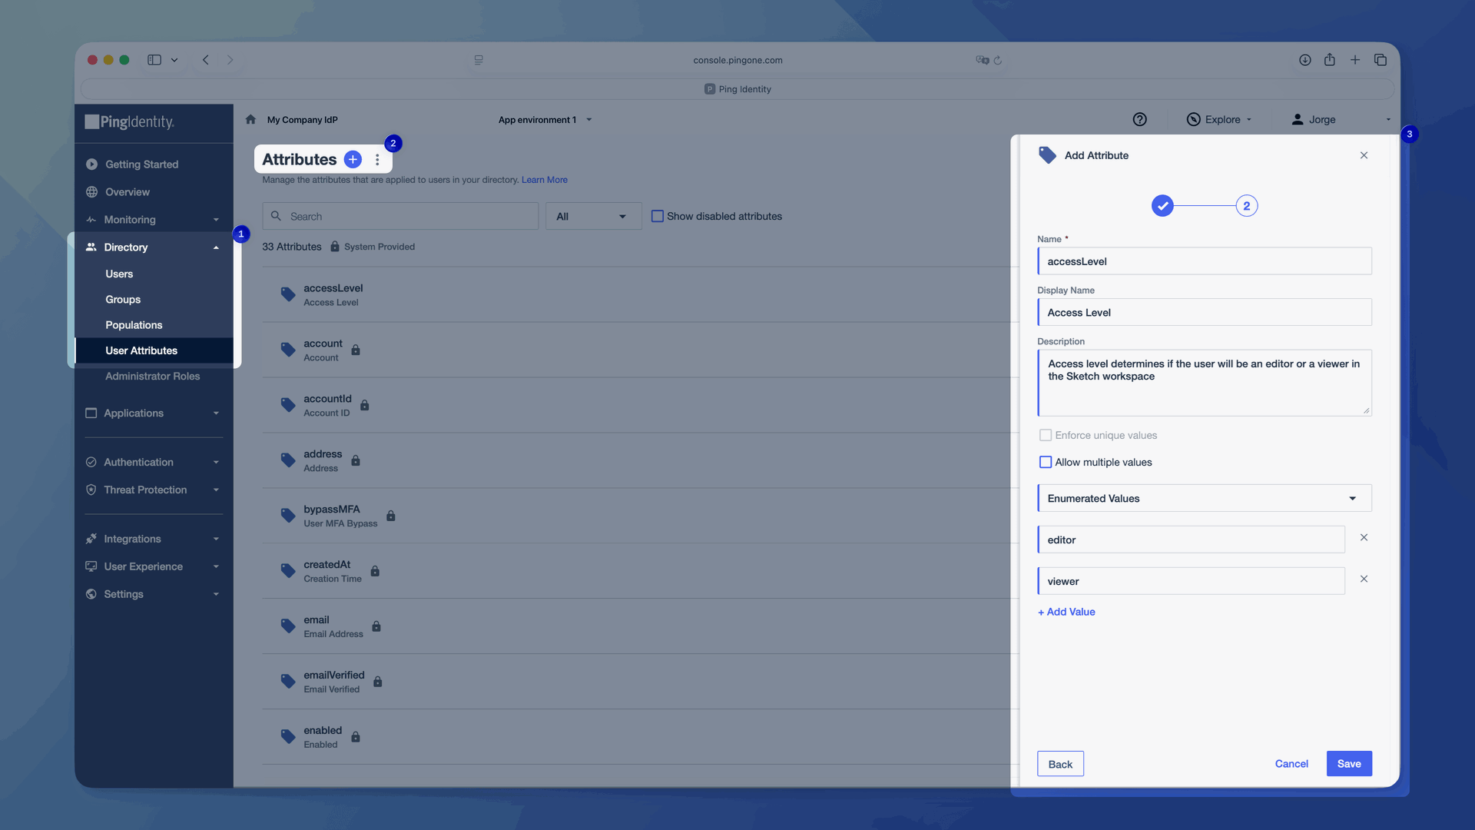
Task: Open the Explore dropdown
Action: click(1219, 119)
